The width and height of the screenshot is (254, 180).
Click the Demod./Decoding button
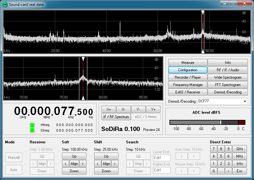[228, 92]
